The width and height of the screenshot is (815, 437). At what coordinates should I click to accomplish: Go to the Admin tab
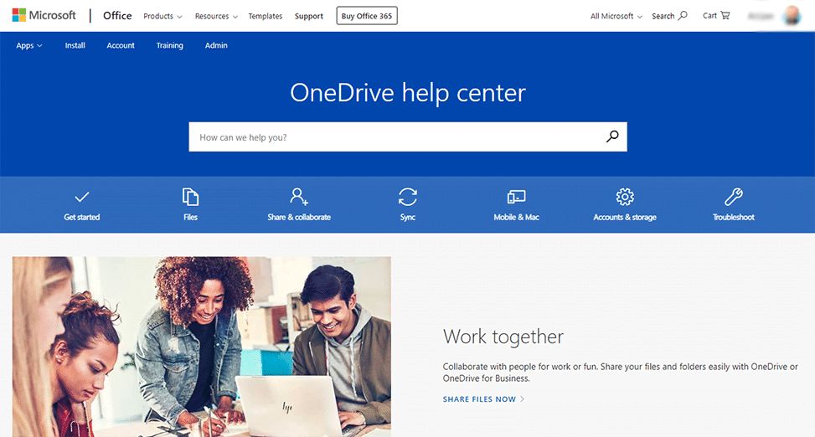[x=216, y=45]
